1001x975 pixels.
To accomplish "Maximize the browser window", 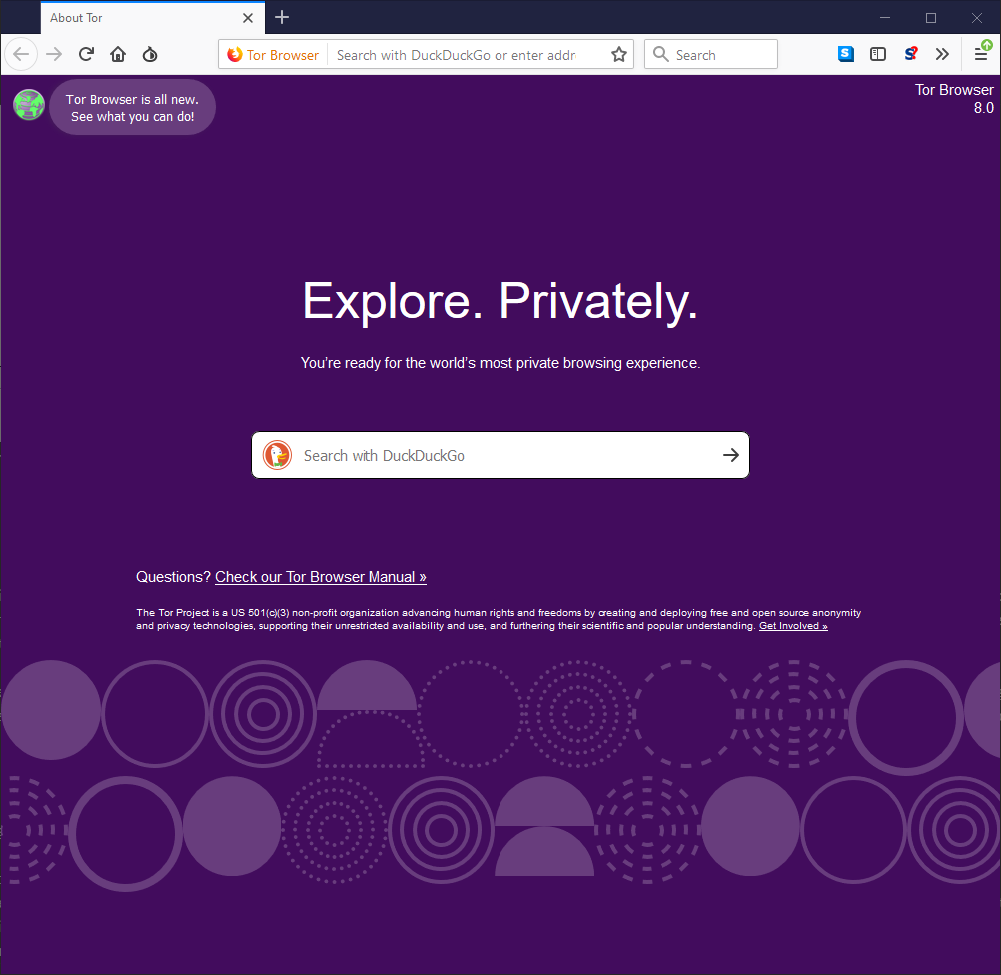I will (931, 18).
